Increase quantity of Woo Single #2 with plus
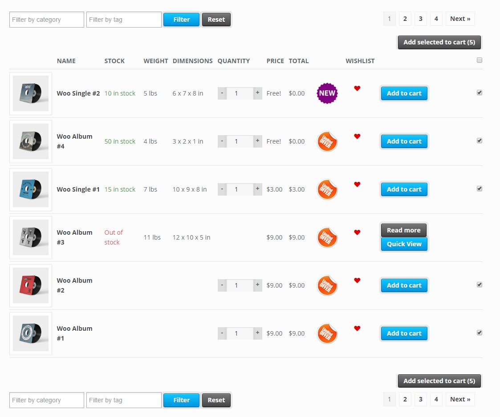Image resolution: width=500 pixels, height=417 pixels. [x=257, y=93]
